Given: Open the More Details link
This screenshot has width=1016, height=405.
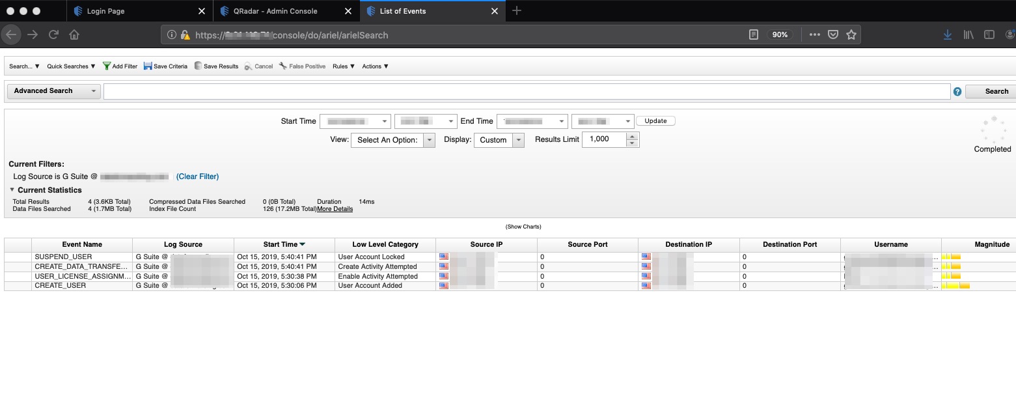Looking at the screenshot, I should pos(335,209).
